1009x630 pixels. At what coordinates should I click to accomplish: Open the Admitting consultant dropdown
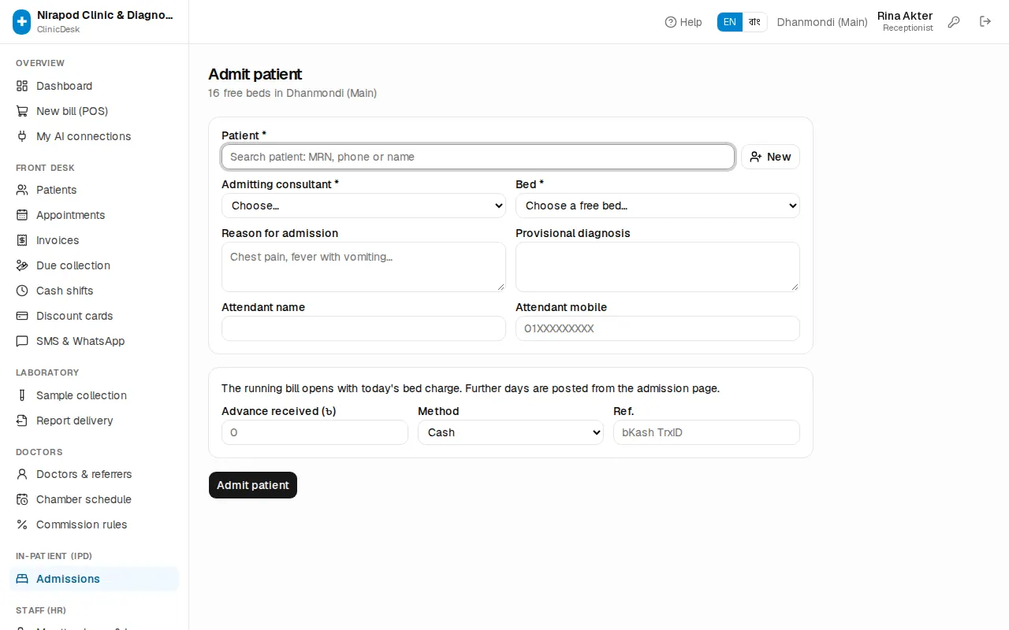click(363, 206)
